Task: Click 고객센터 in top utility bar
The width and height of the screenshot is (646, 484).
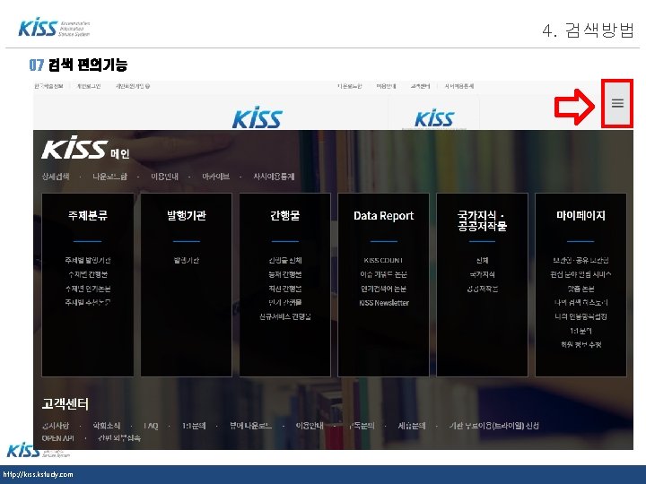Action: 420,86
